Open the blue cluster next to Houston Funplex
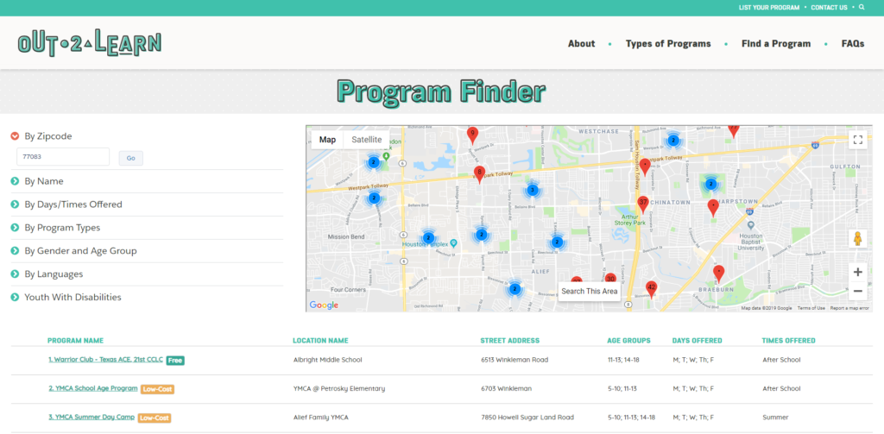This screenshot has width=884, height=434. click(428, 238)
